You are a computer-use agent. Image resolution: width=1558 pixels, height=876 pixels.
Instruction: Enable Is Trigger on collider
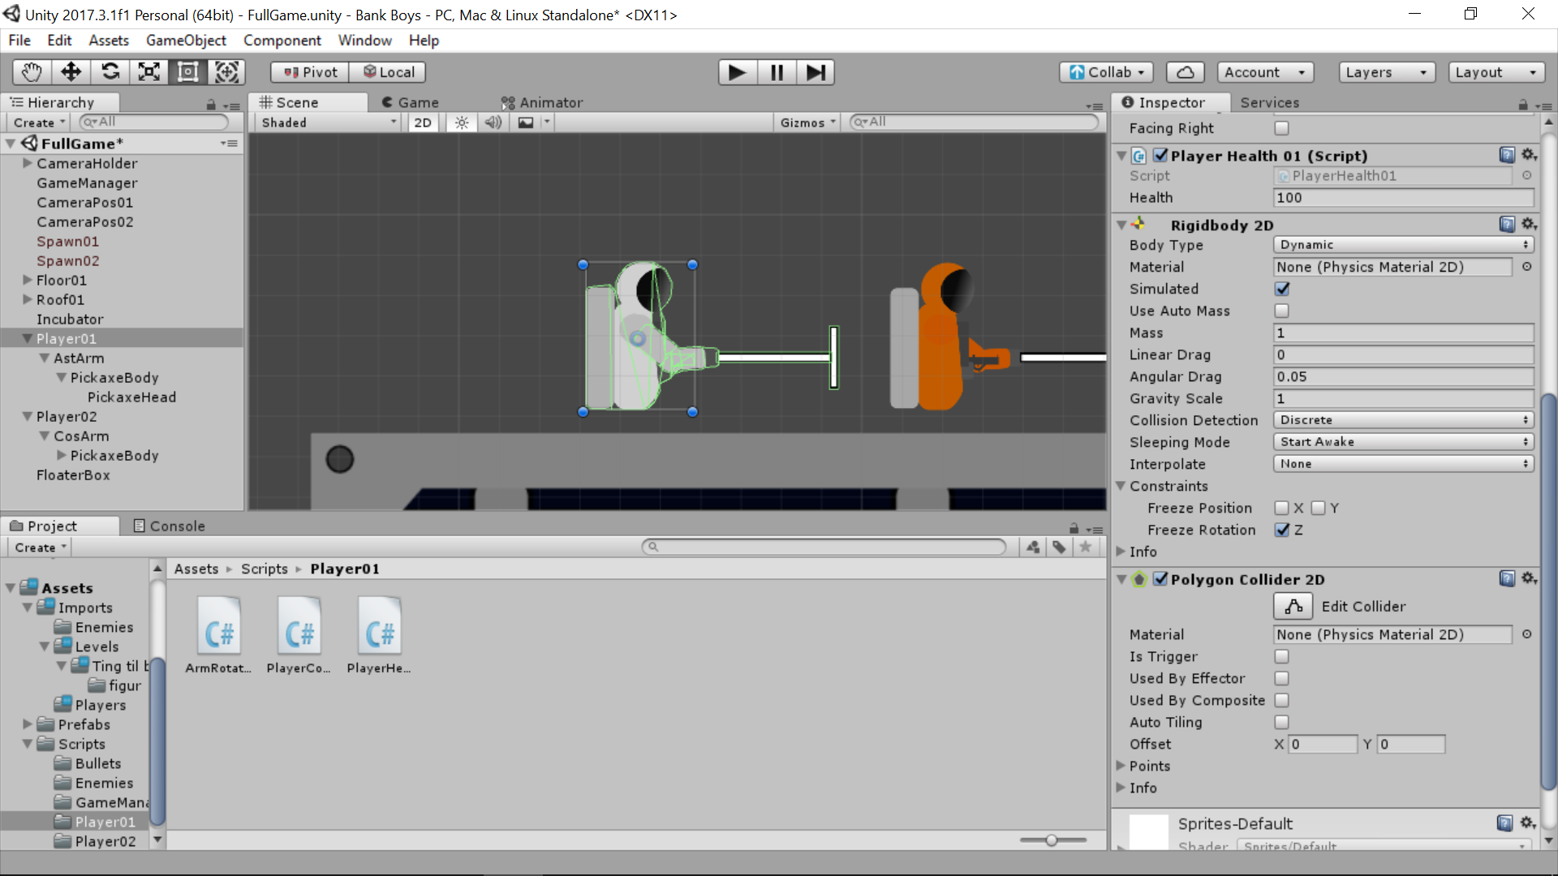pos(1281,656)
